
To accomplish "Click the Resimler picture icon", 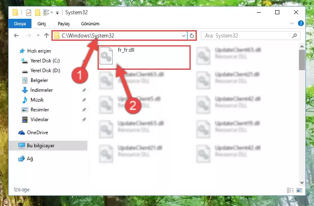I will tap(25, 110).
